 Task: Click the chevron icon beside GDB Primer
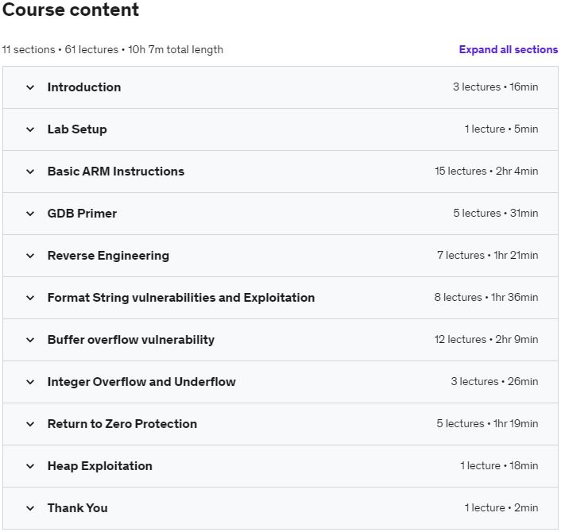pos(30,214)
